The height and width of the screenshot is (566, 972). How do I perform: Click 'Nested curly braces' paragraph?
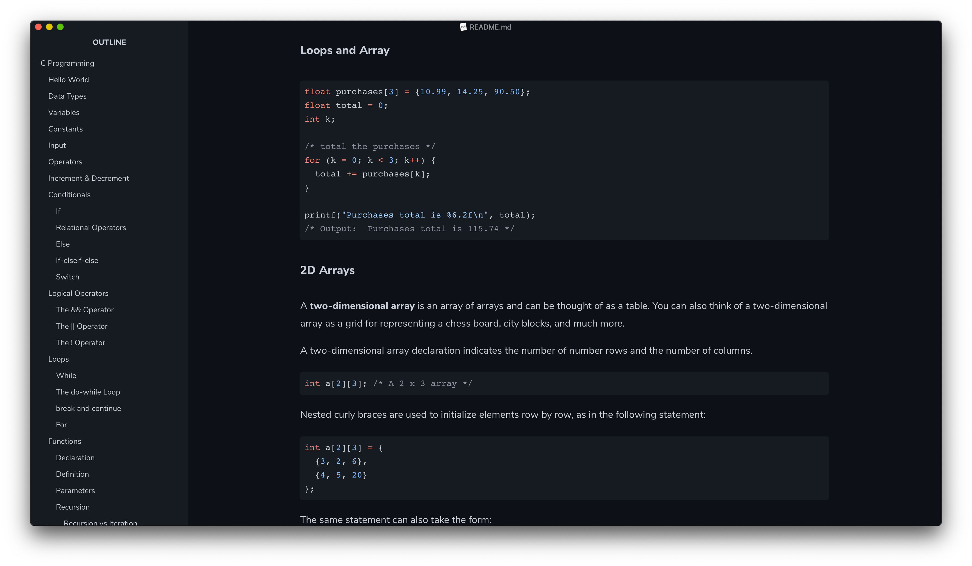pyautogui.click(x=503, y=415)
